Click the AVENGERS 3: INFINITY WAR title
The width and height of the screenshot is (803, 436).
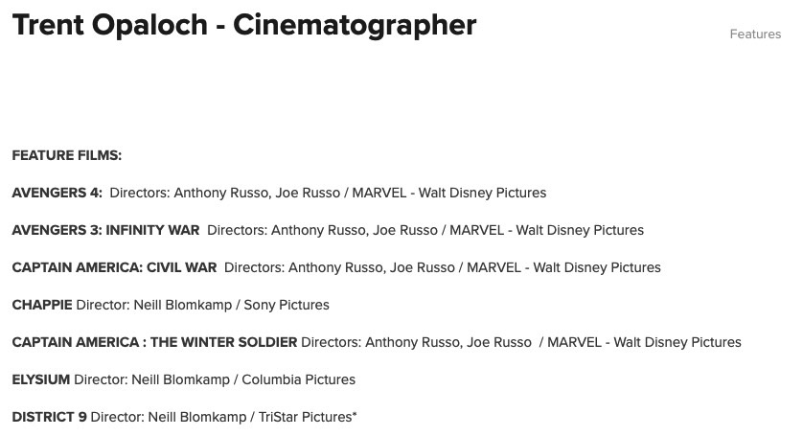[x=106, y=230]
